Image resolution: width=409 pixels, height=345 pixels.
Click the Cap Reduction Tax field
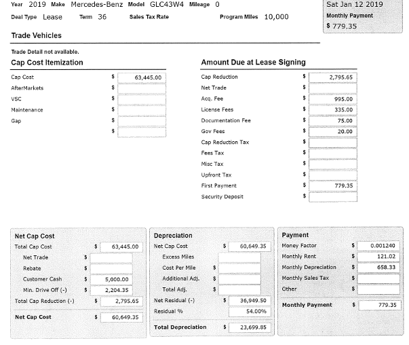pyautogui.click(x=333, y=143)
